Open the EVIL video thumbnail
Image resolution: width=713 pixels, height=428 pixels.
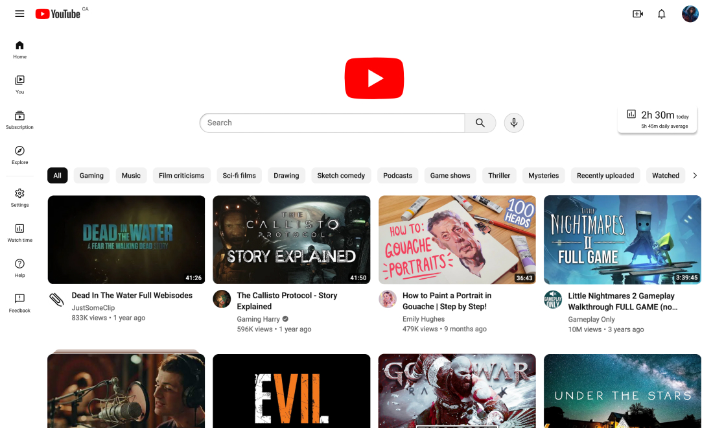pos(292,391)
